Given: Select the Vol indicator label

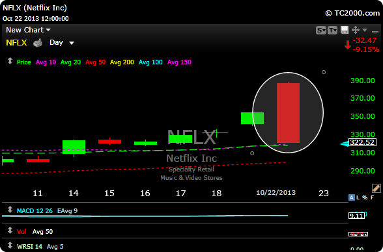Looking at the screenshot, I should (21, 232).
